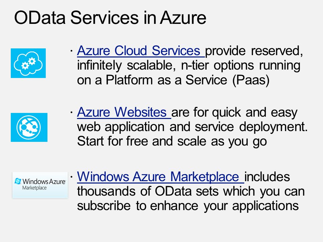The width and height of the screenshot is (323, 242).
Task: Click the text 'web application and service deployment'
Action: (x=191, y=127)
